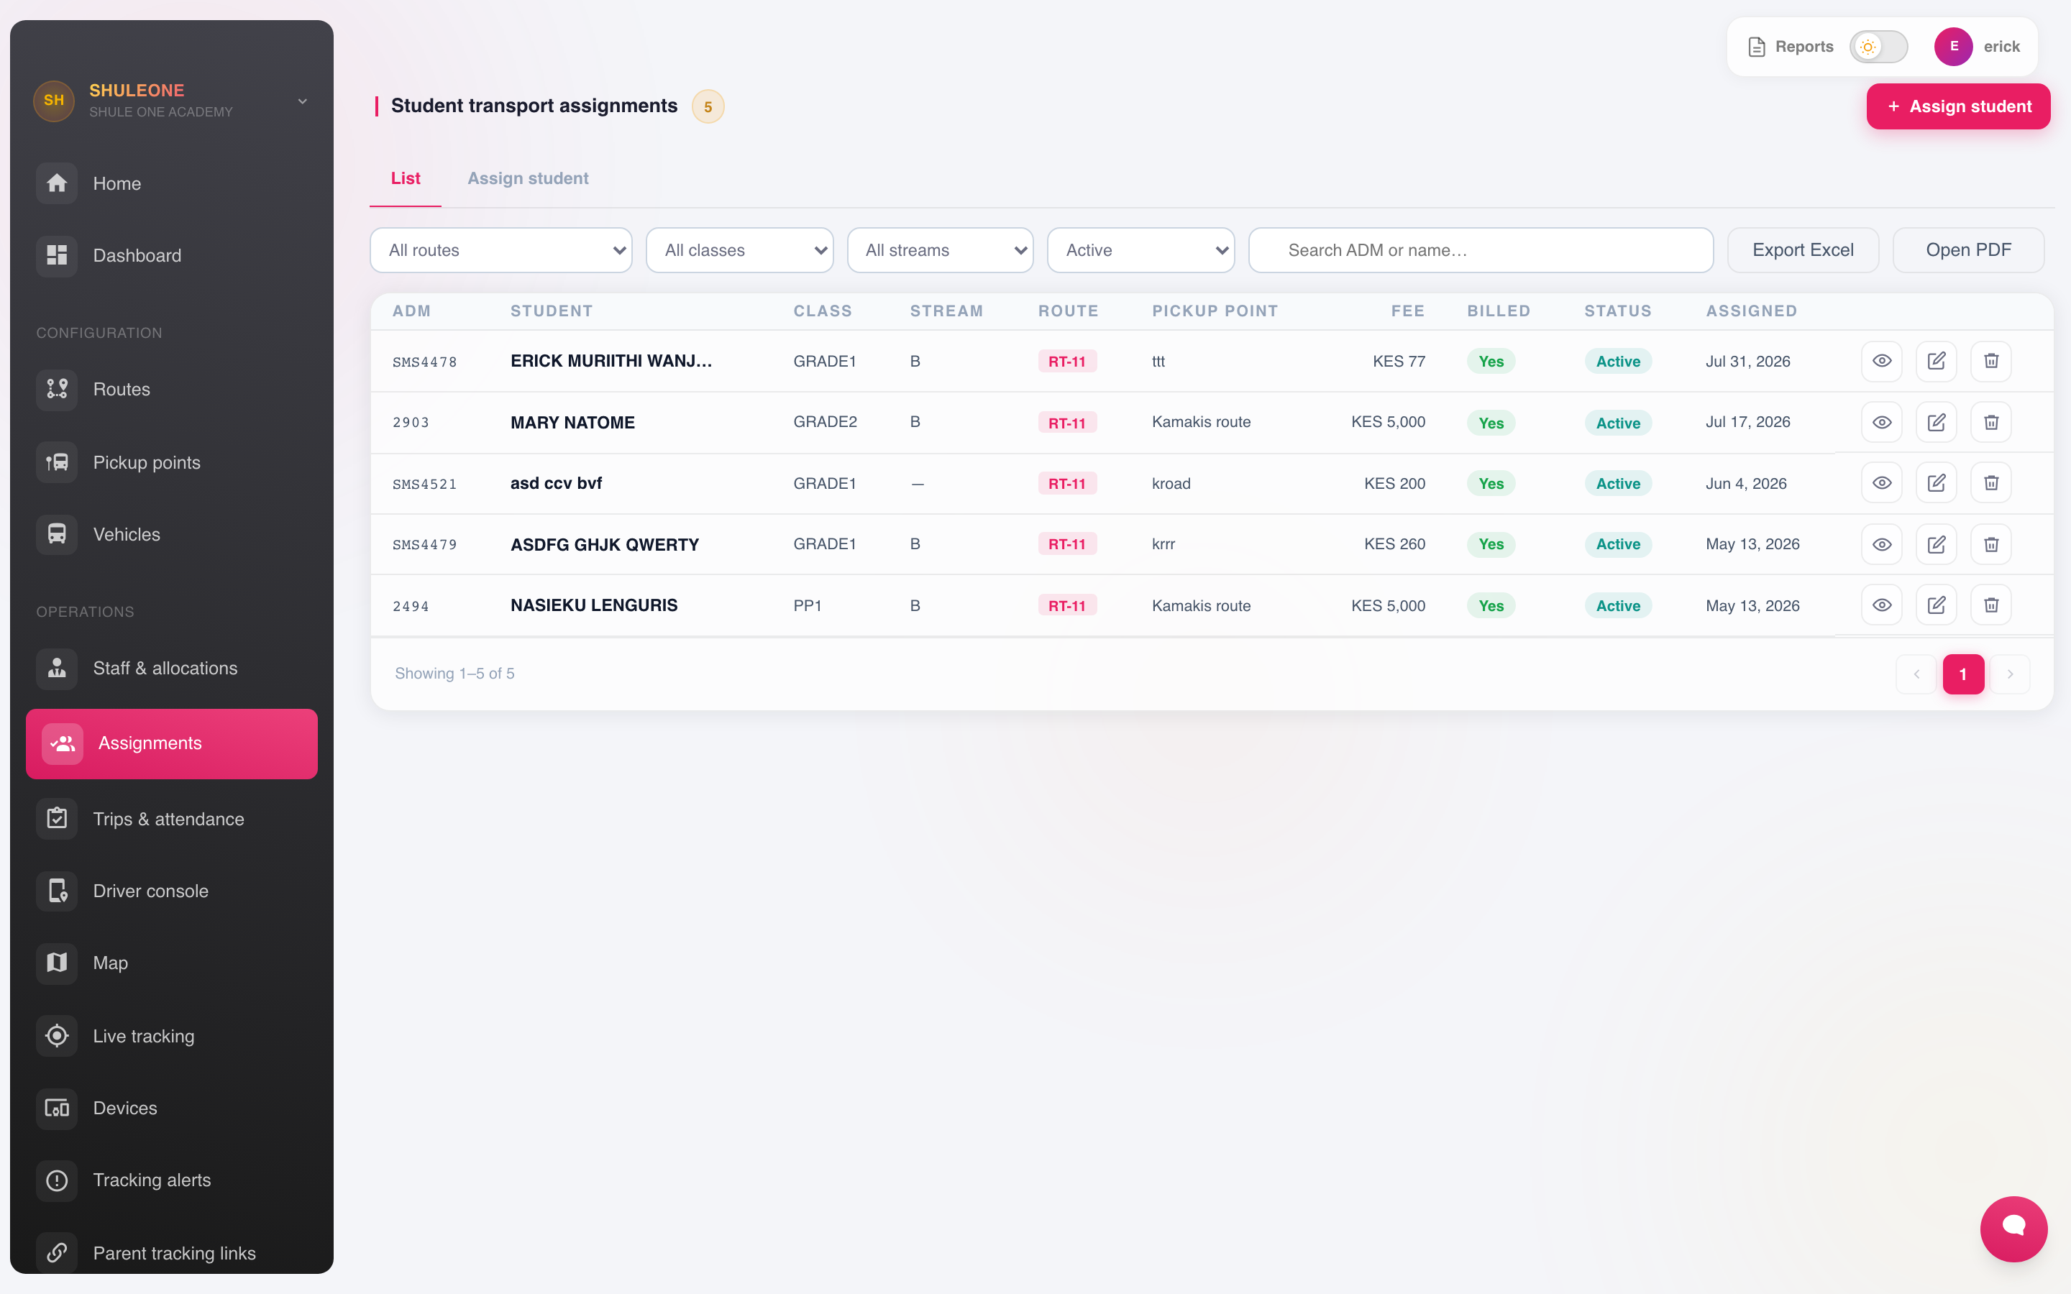Switch to the Assign student tab
Viewport: 2071px width, 1294px height.
point(528,178)
